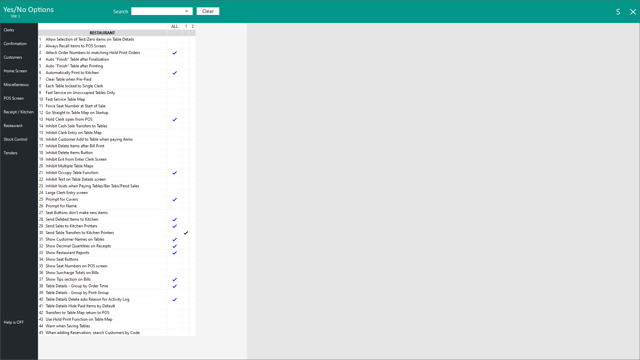Click the RESTAURANT section header
The height and width of the screenshot is (360, 640).
click(102, 33)
